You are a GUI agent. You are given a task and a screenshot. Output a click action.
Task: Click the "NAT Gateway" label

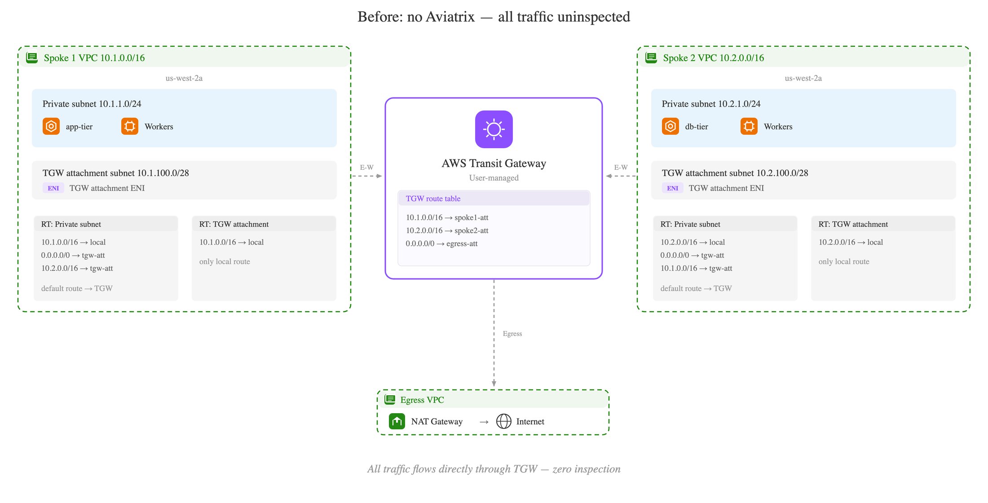[437, 421]
